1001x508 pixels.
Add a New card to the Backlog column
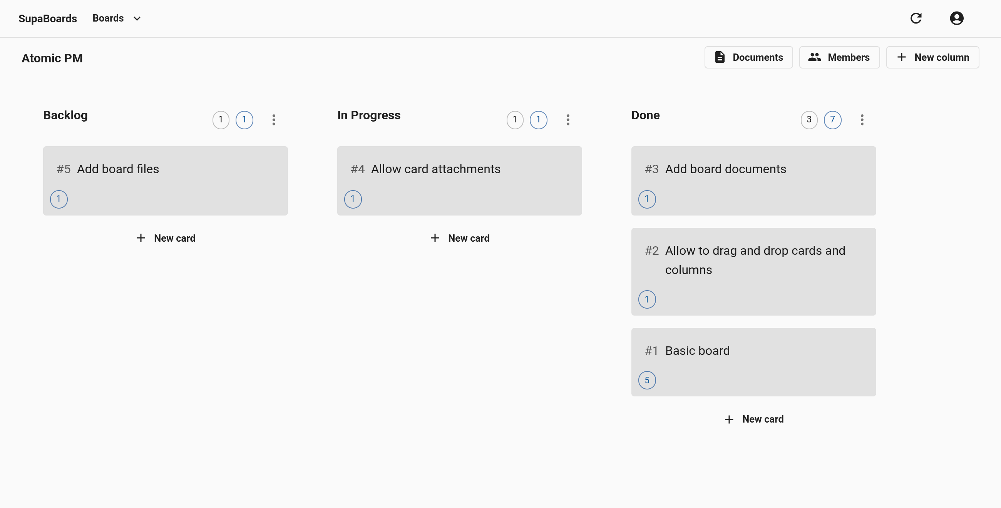pos(165,238)
